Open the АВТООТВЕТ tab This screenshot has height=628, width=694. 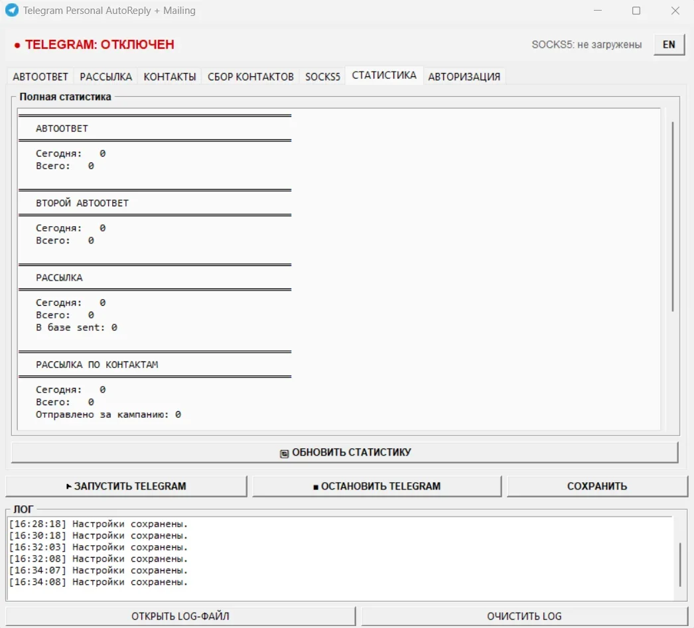[40, 76]
